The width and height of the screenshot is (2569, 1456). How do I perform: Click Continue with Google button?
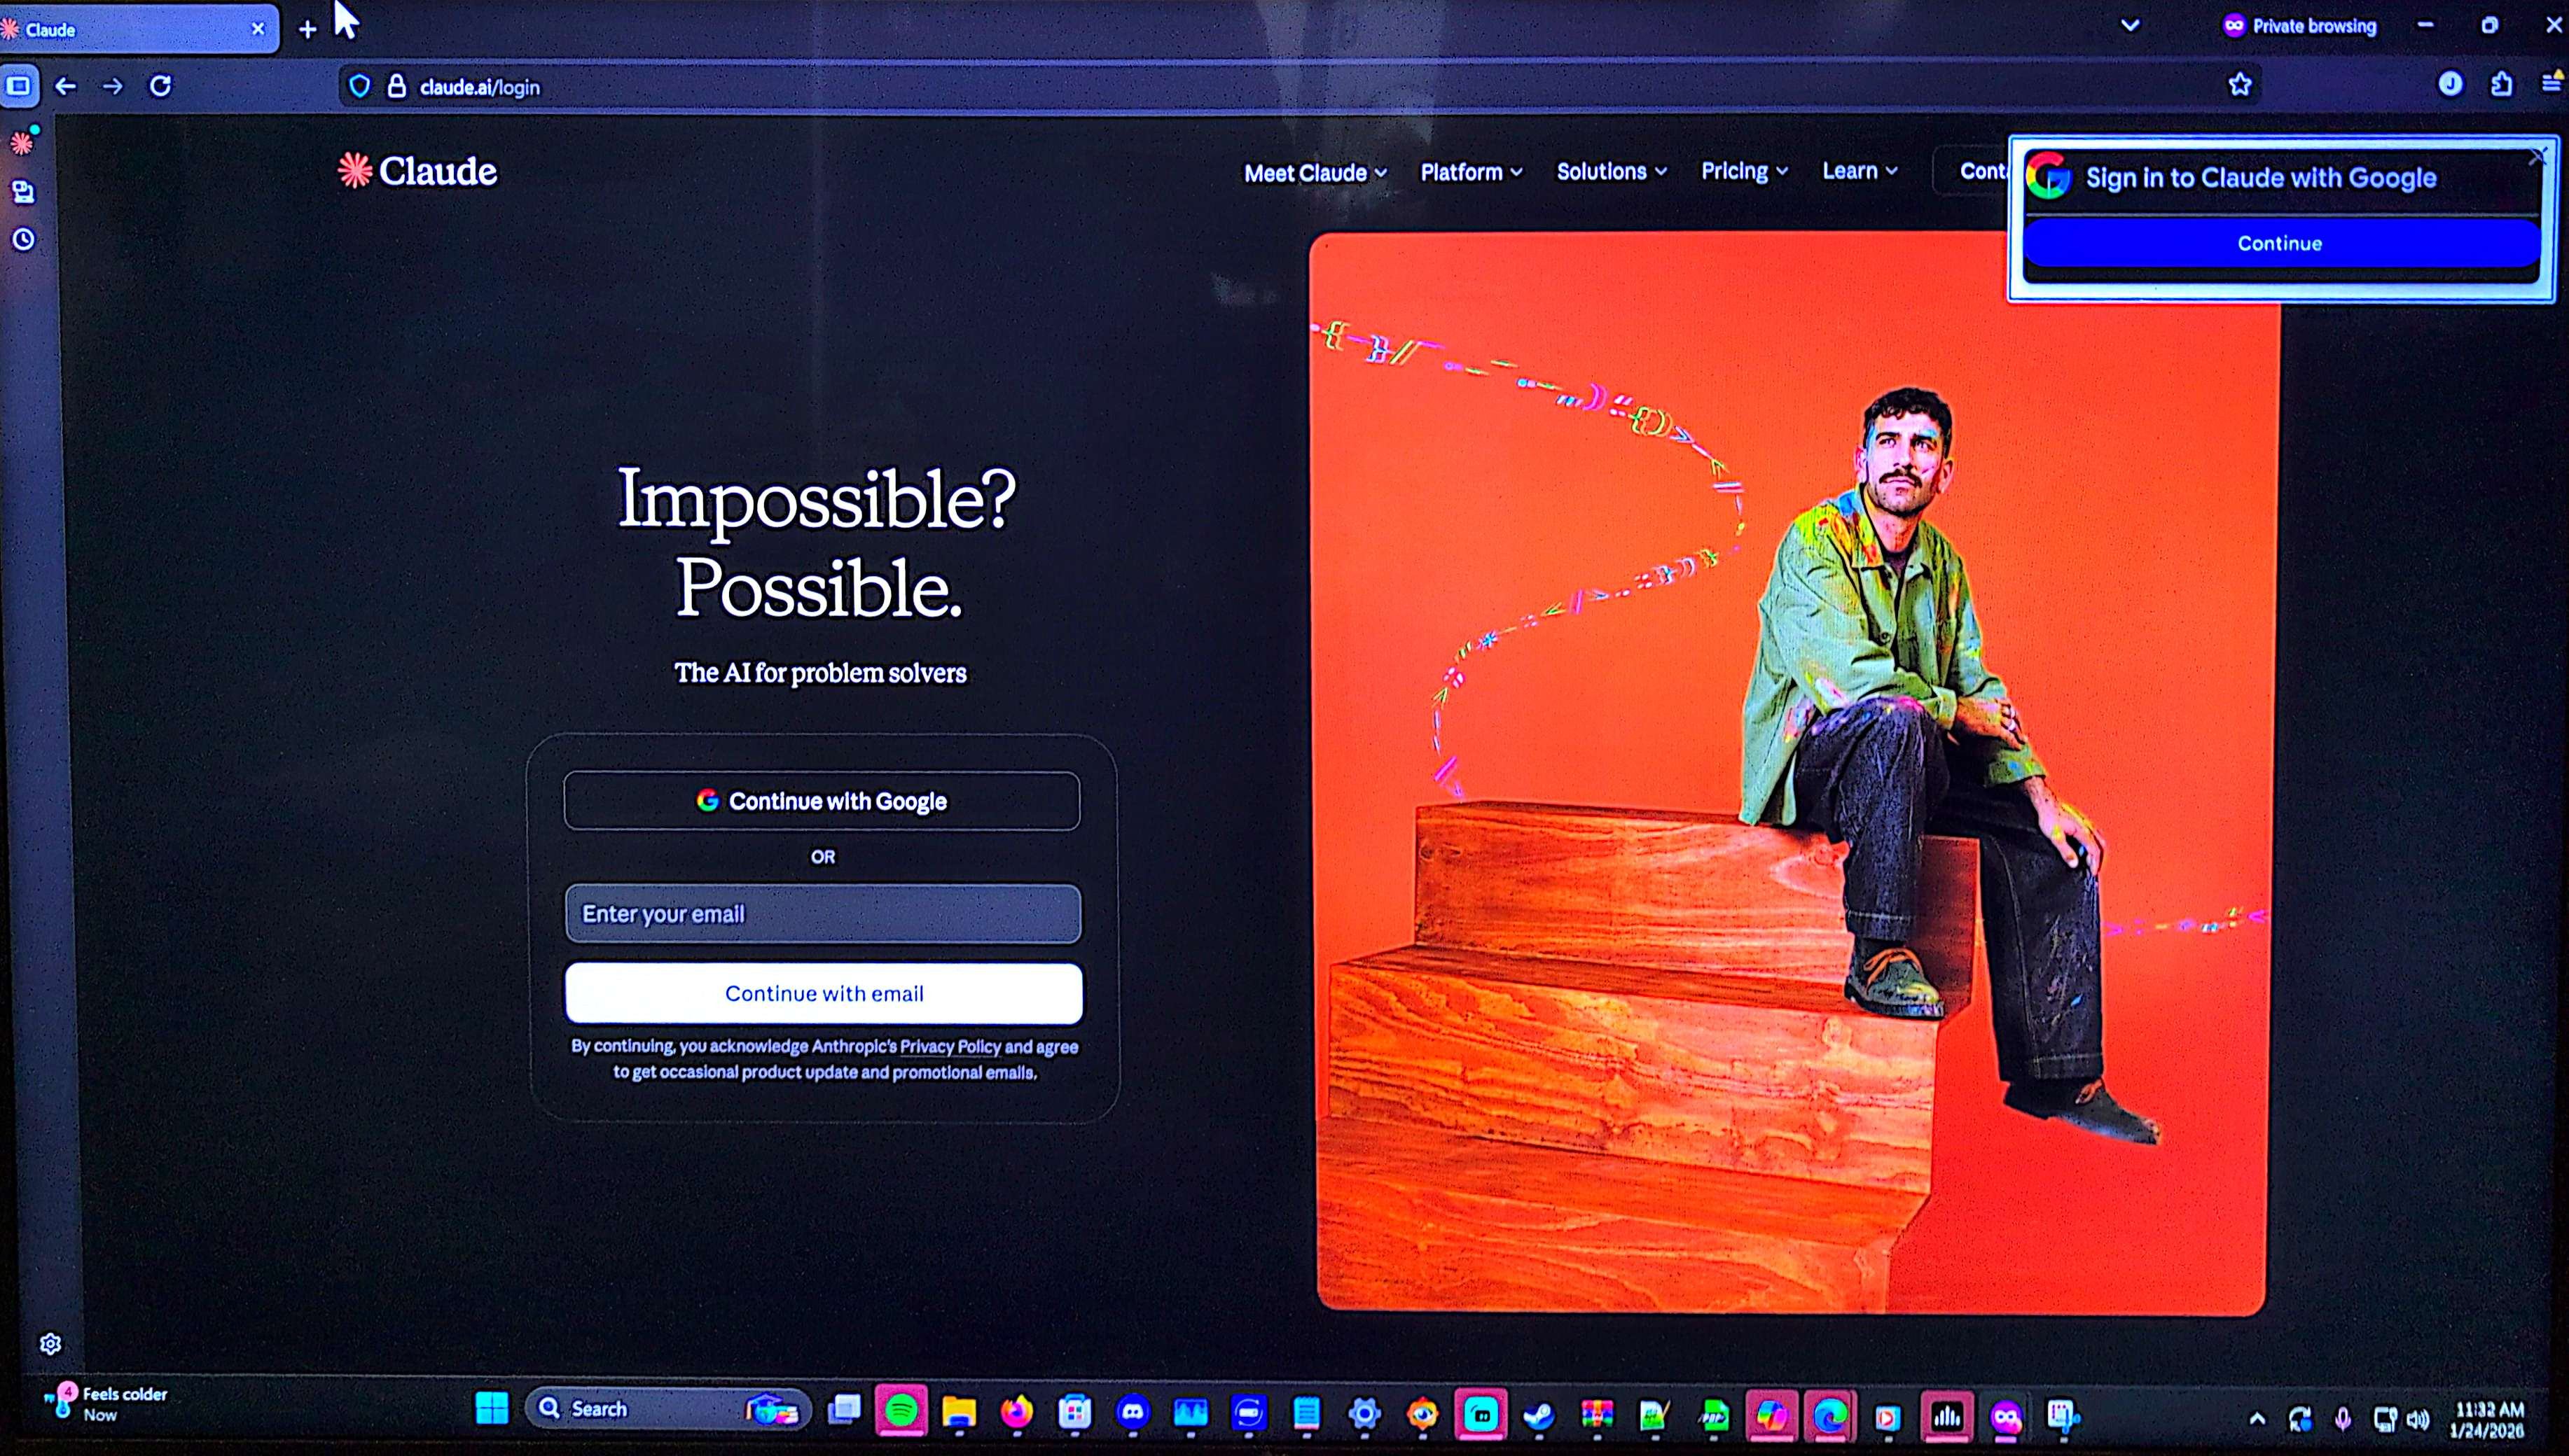822,801
